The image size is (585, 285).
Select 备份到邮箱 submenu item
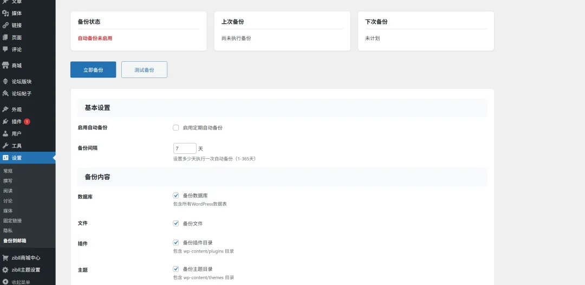tap(15, 241)
